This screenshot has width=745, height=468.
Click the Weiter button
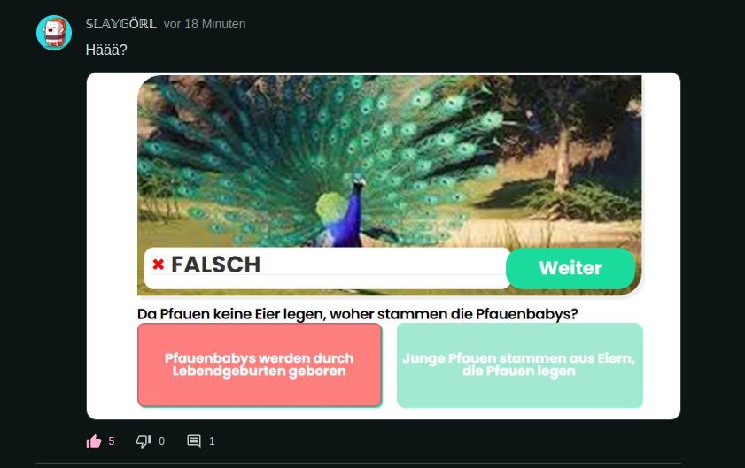[x=570, y=268]
